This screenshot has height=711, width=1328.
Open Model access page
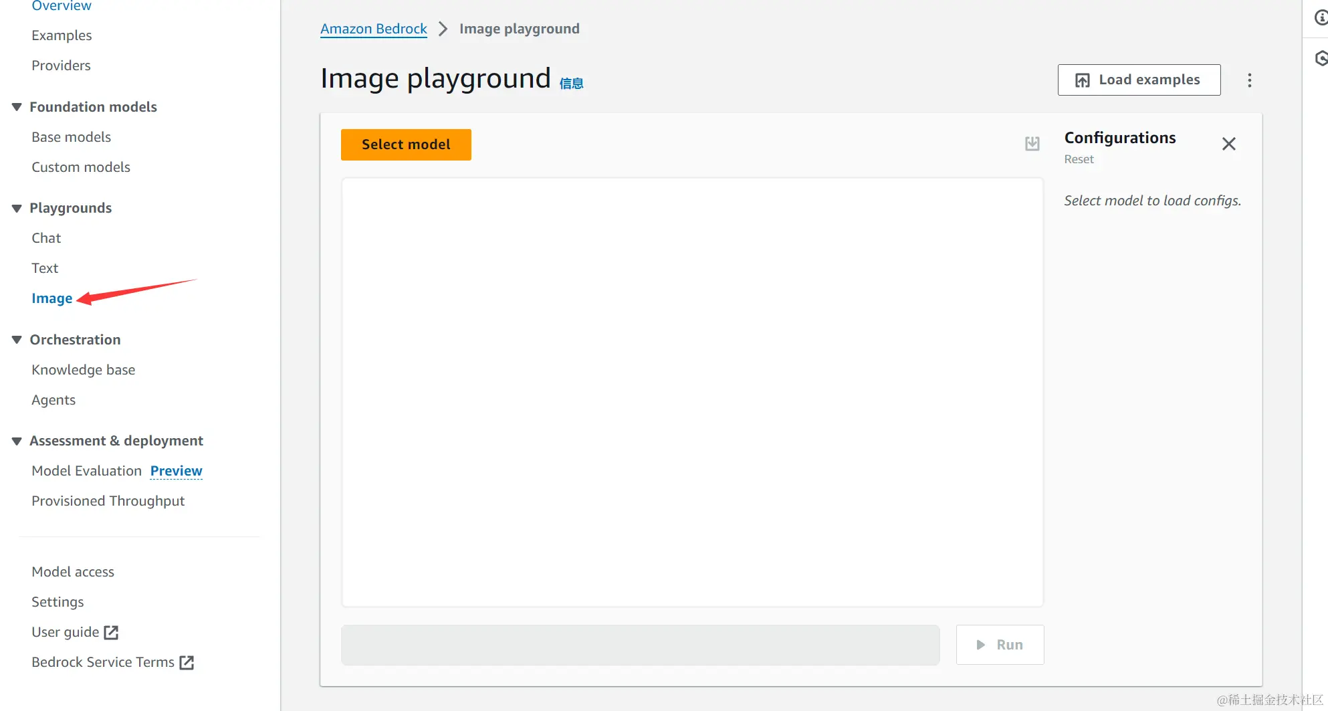click(x=73, y=572)
